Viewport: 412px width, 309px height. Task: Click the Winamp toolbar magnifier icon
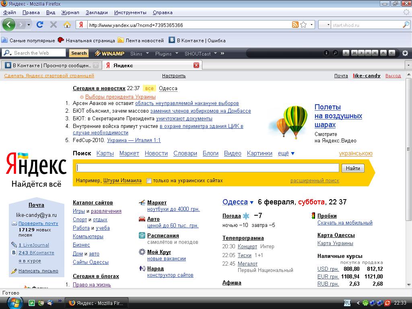pos(335,53)
